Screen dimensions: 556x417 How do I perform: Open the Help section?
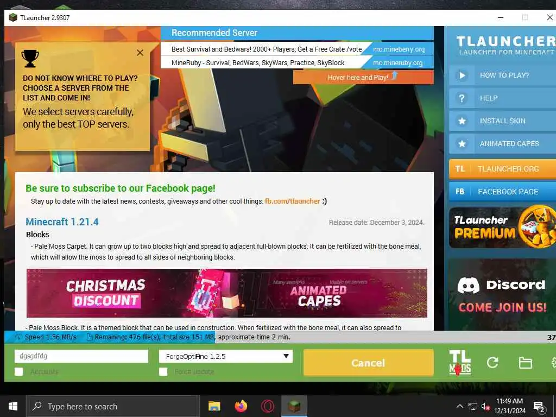coord(502,98)
